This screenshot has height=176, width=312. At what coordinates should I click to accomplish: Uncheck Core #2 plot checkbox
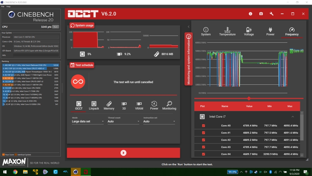pos(203,140)
